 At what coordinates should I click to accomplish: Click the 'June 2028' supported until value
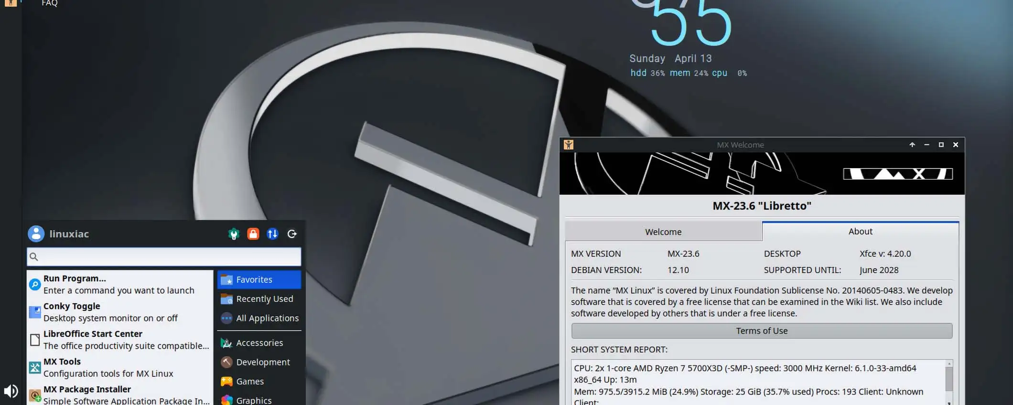click(879, 270)
